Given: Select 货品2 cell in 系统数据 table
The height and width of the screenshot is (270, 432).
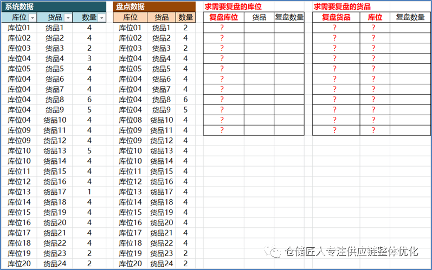Looking at the screenshot, I should click(x=55, y=38).
